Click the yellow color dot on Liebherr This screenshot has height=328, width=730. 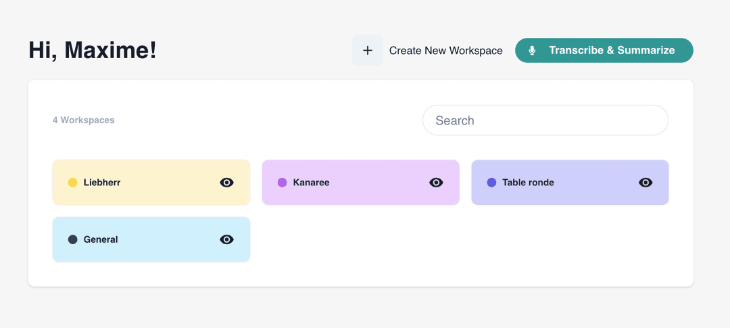(72, 183)
